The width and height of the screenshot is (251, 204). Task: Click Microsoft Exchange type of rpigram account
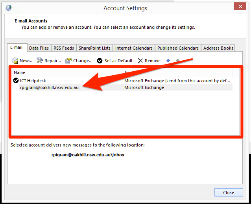click(144, 87)
